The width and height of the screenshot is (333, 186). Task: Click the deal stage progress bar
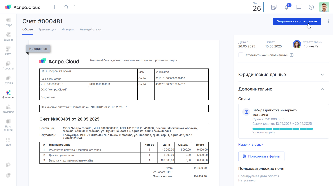[x=283, y=129]
